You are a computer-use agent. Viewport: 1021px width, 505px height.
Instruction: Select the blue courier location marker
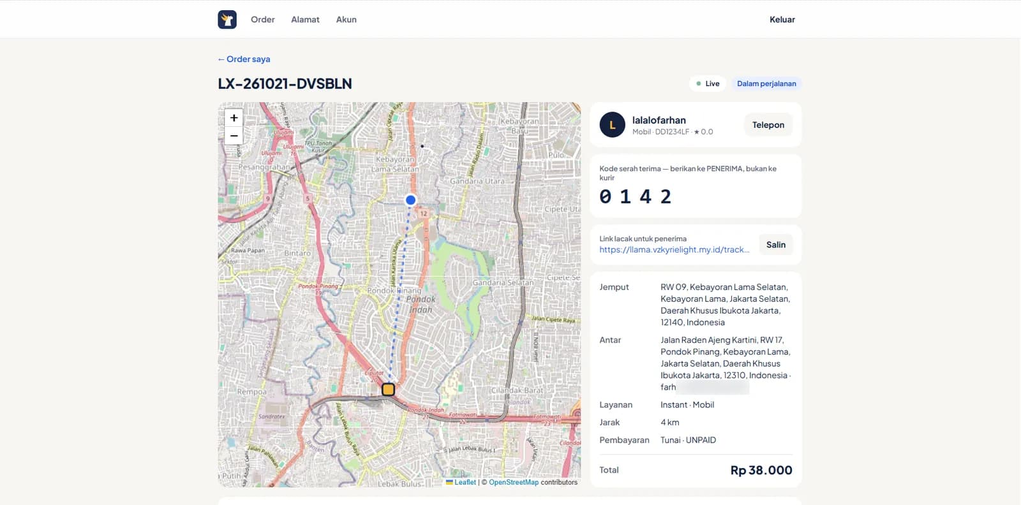(x=411, y=200)
